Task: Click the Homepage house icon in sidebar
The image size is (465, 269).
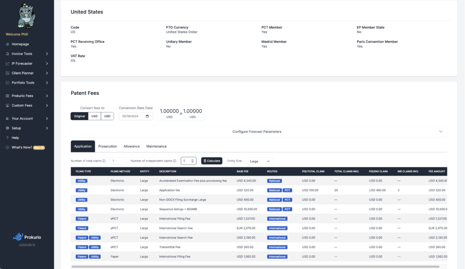Action: 7,44
